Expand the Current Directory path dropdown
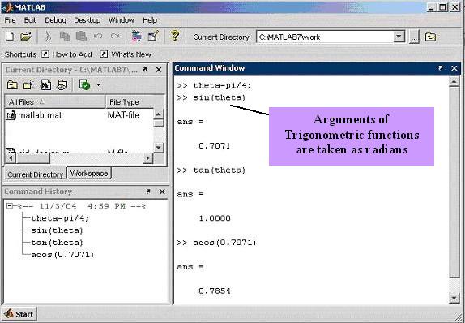This screenshot has width=465, height=323. (x=399, y=37)
